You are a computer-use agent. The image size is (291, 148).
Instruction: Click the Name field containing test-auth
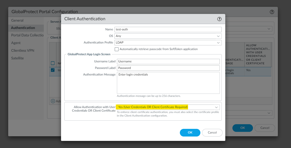[168, 30]
